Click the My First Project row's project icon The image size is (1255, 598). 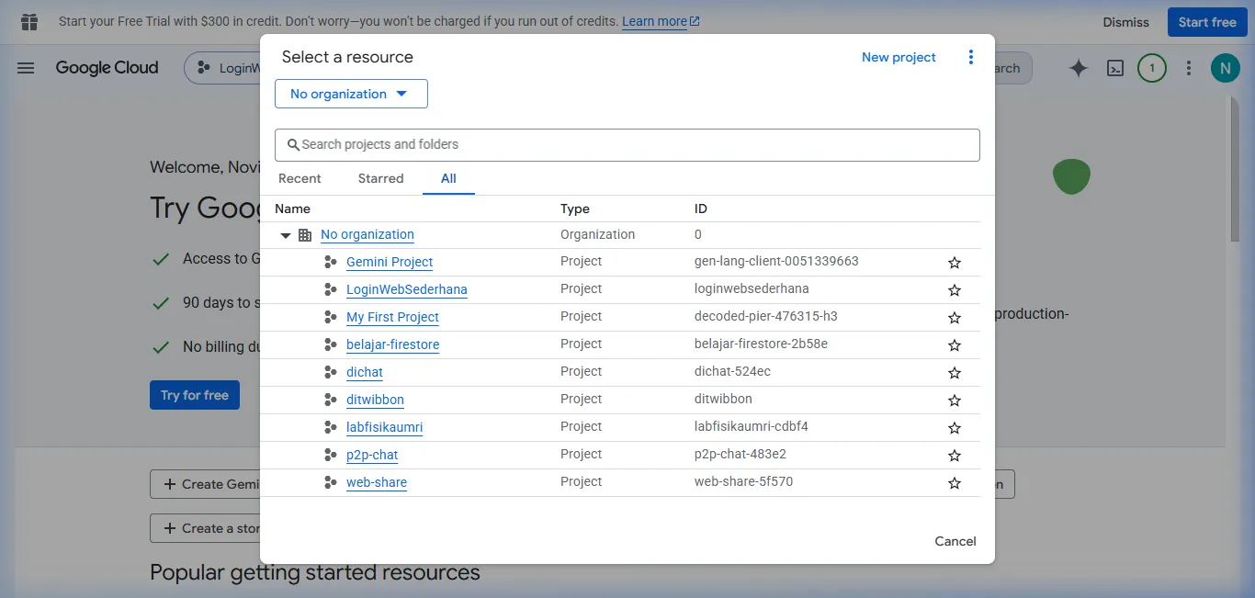(x=331, y=317)
